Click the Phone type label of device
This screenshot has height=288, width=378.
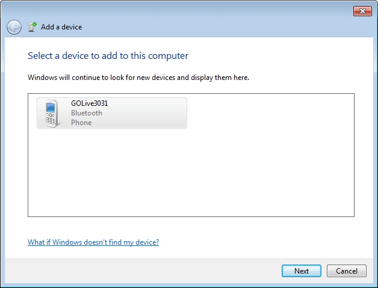(x=81, y=123)
